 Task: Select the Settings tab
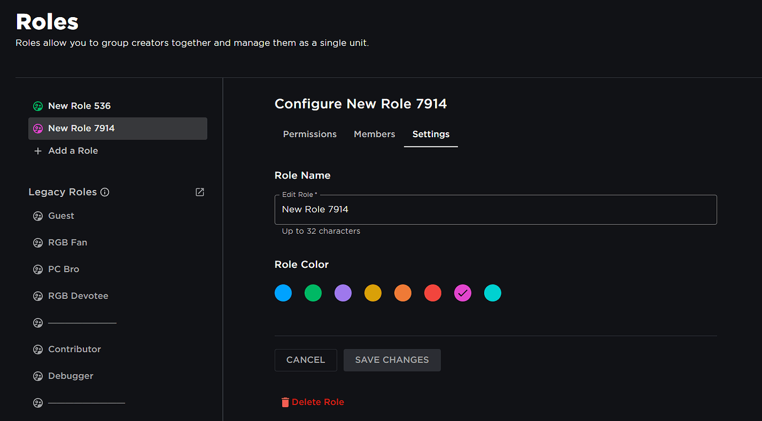tap(431, 134)
